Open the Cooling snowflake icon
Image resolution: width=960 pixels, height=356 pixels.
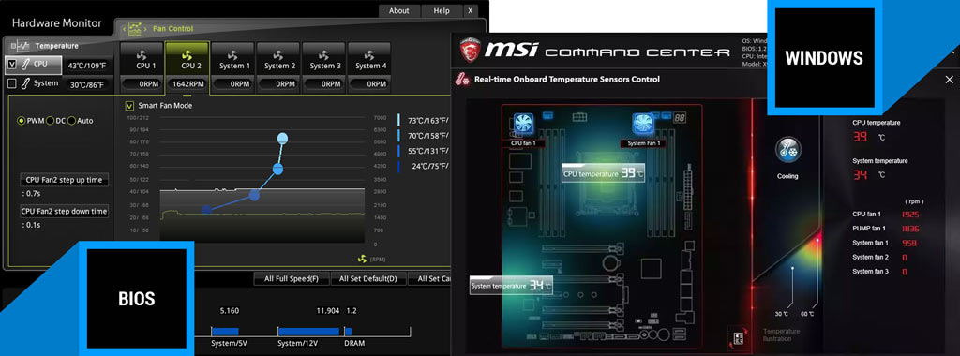click(x=787, y=151)
